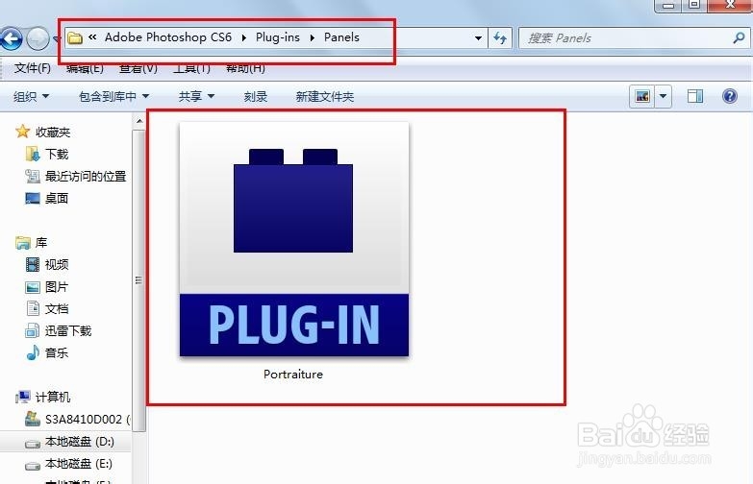Expand the arrow after Adobe Photoshop CS6

coord(244,37)
